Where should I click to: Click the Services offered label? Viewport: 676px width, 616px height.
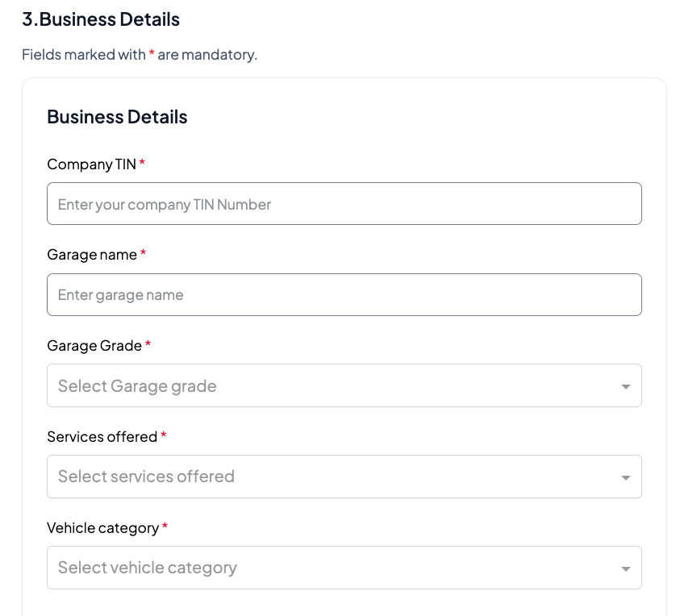click(x=102, y=437)
